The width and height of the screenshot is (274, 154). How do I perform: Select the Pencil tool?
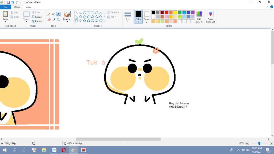coord(49,14)
